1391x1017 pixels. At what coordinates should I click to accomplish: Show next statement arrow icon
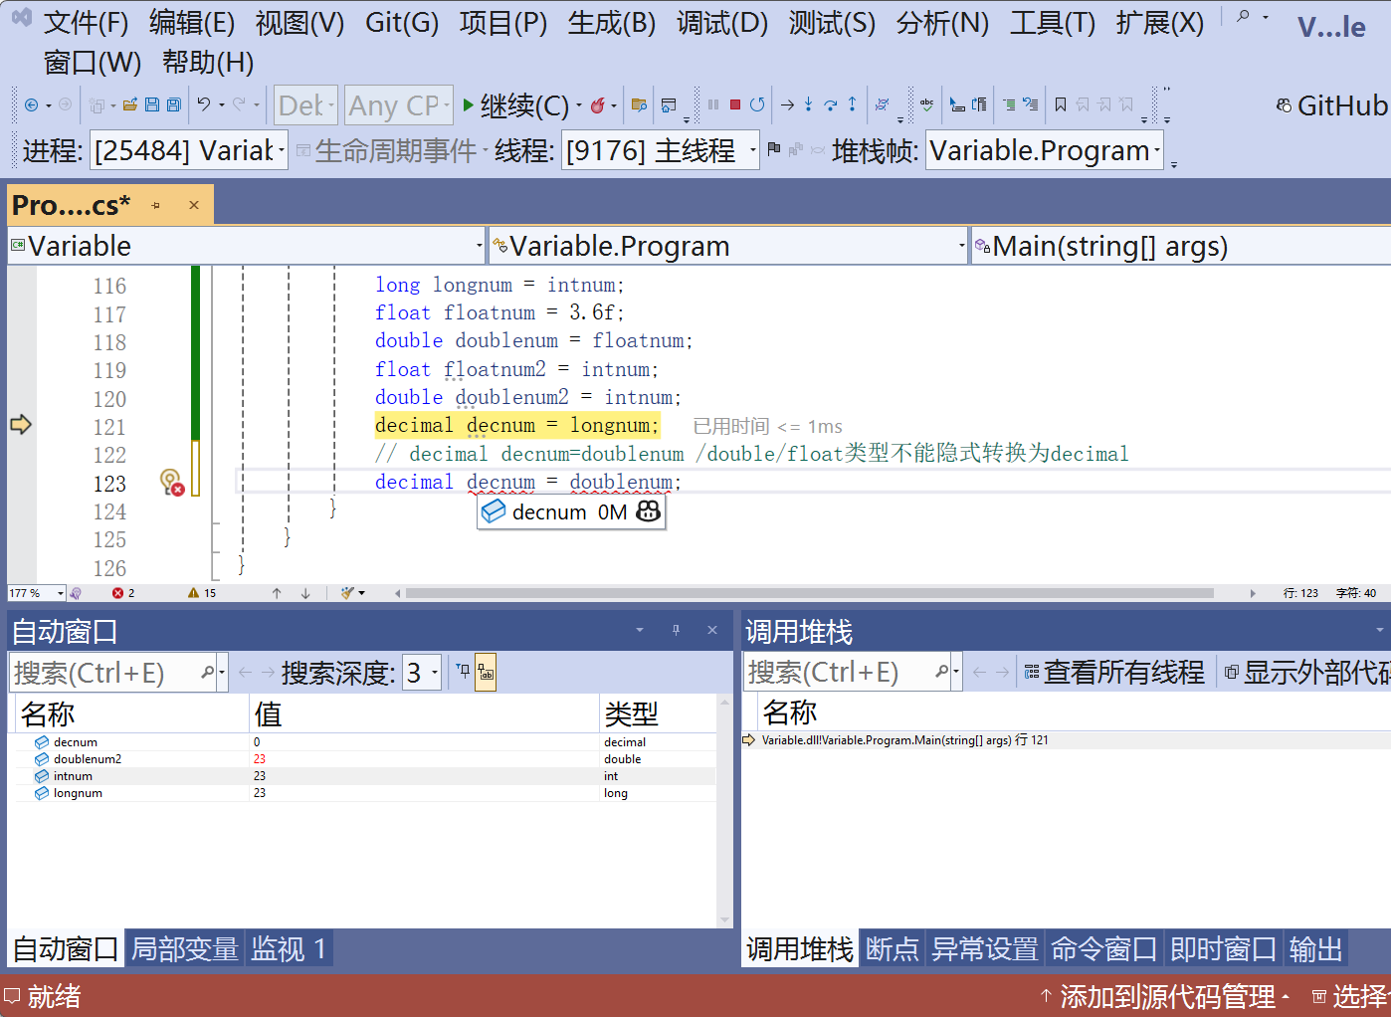pyautogui.click(x=788, y=104)
